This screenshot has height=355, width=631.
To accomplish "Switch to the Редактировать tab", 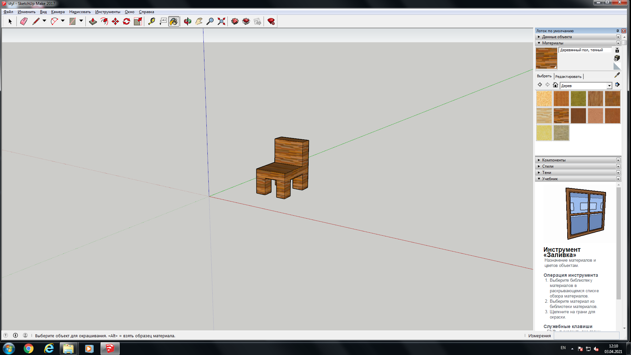I will pyautogui.click(x=568, y=77).
